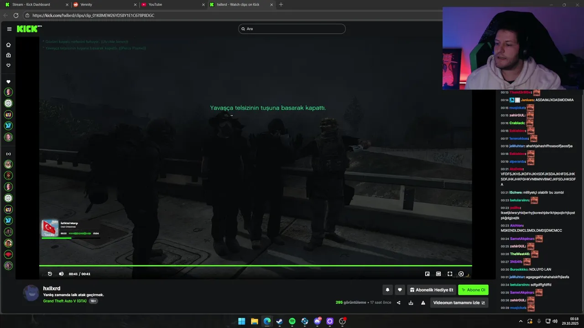Click the Burockkkc message NOLUYO LAN

[x=540, y=269]
